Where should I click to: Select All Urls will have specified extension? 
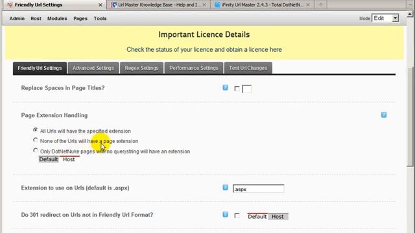[36, 130]
